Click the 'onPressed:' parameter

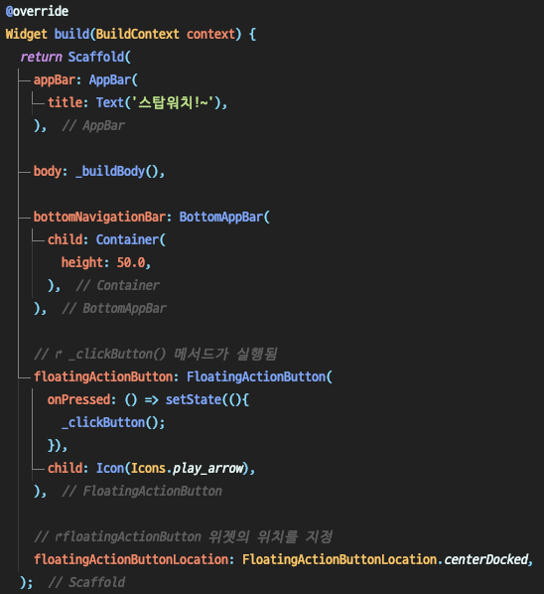(x=81, y=399)
